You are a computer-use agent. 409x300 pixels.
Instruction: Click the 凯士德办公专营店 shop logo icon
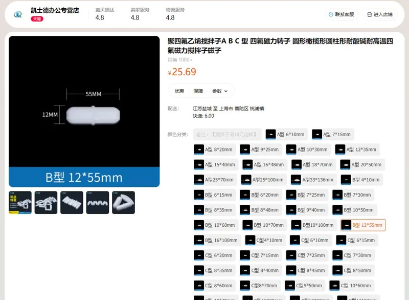pos(18,14)
